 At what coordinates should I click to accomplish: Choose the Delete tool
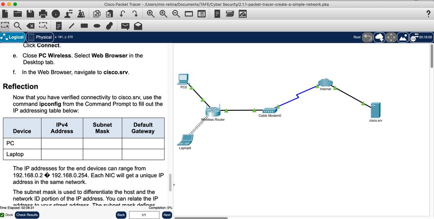[x=30, y=26]
